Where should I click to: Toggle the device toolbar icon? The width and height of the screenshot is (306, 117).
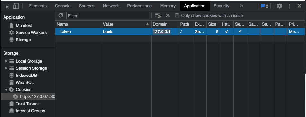[16, 6]
